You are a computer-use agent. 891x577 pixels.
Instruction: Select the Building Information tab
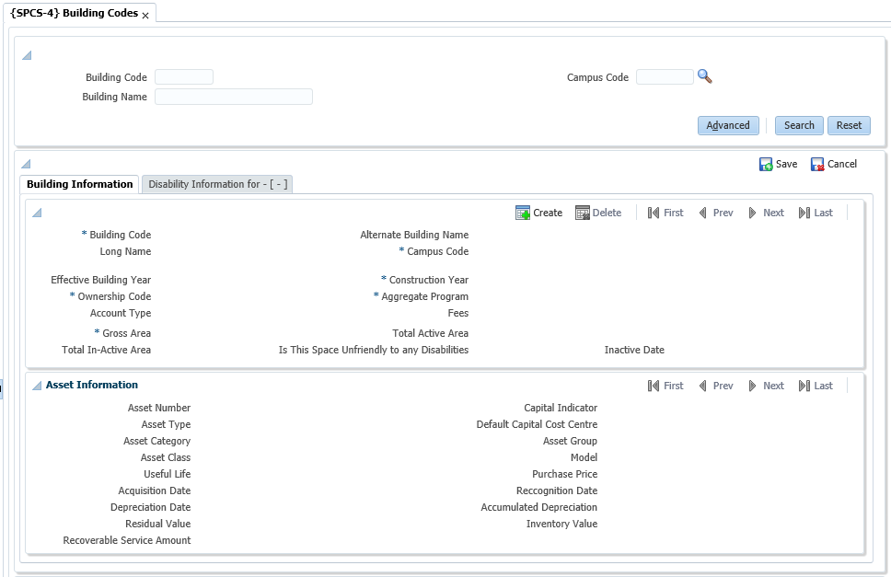pyautogui.click(x=79, y=184)
